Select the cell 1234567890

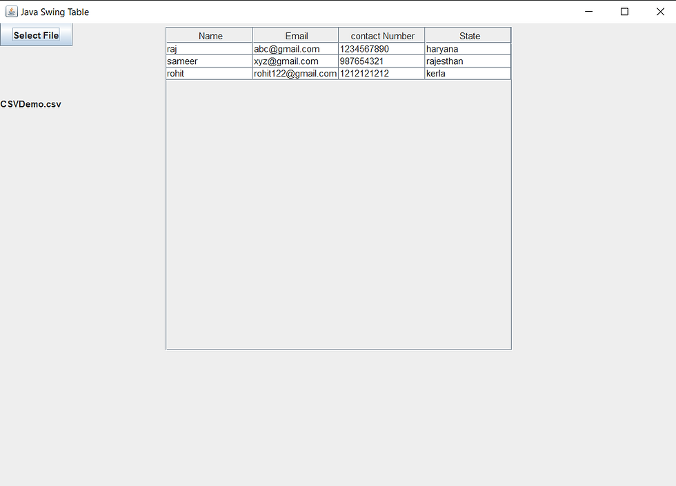[x=382, y=49]
